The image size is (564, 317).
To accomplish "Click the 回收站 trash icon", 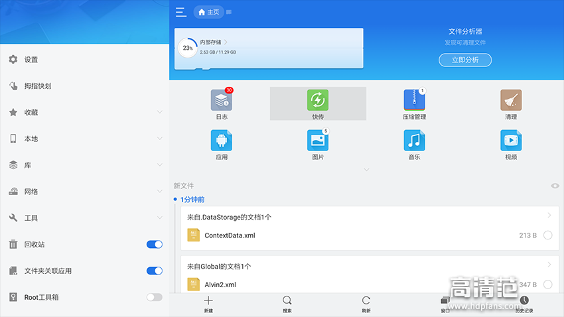I will click(x=13, y=245).
